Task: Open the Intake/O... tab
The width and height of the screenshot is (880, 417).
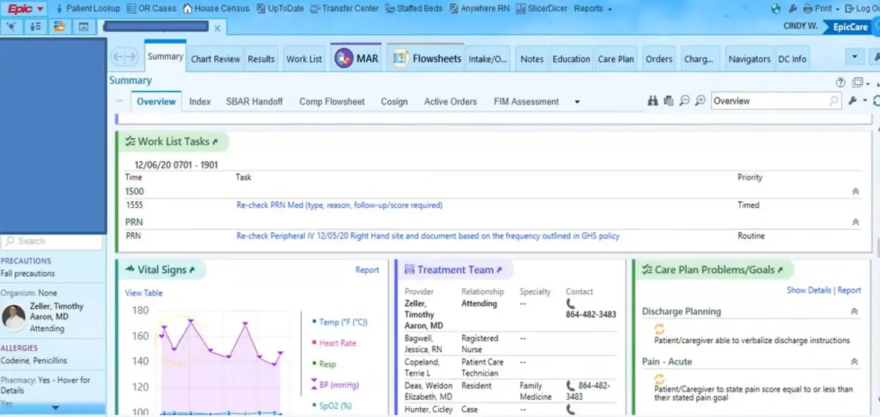Action: pos(488,59)
